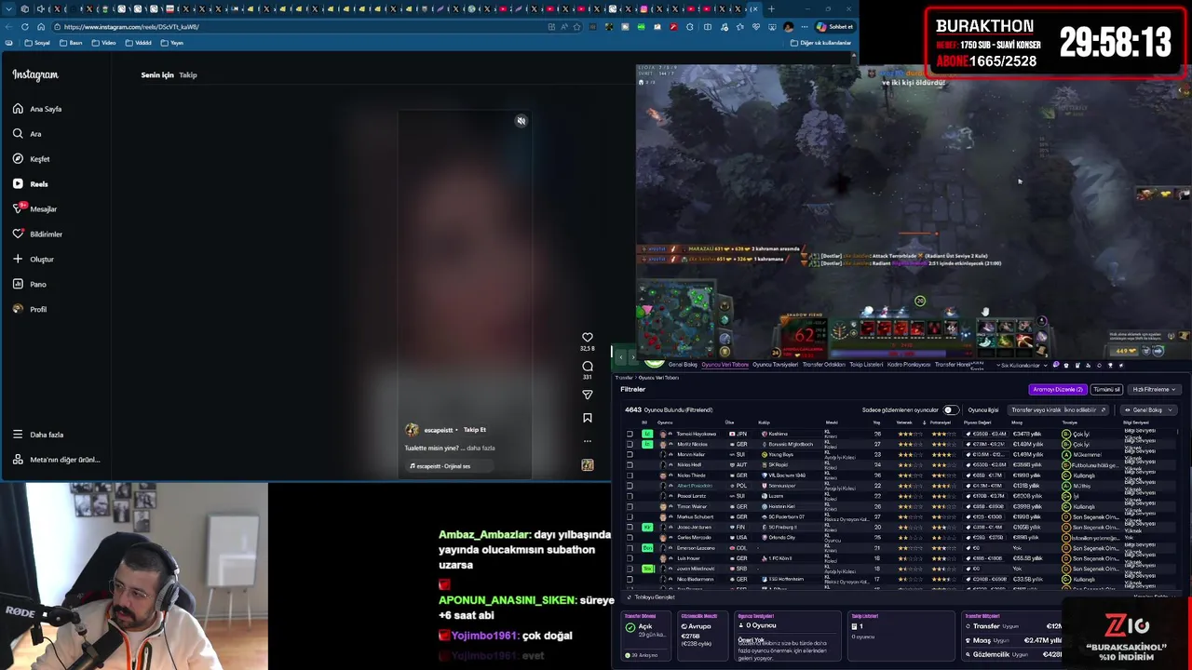This screenshot has width=1192, height=670.
Task: Click browser reload button
Action: [24, 27]
